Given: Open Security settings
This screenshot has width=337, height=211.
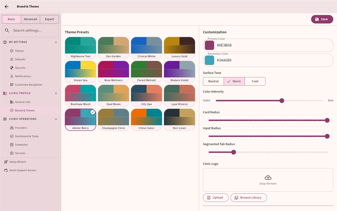Looking at the screenshot, I should pyautogui.click(x=30, y=68).
